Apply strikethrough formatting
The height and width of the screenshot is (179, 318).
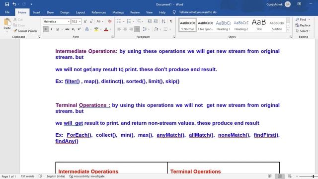coord(67,29)
